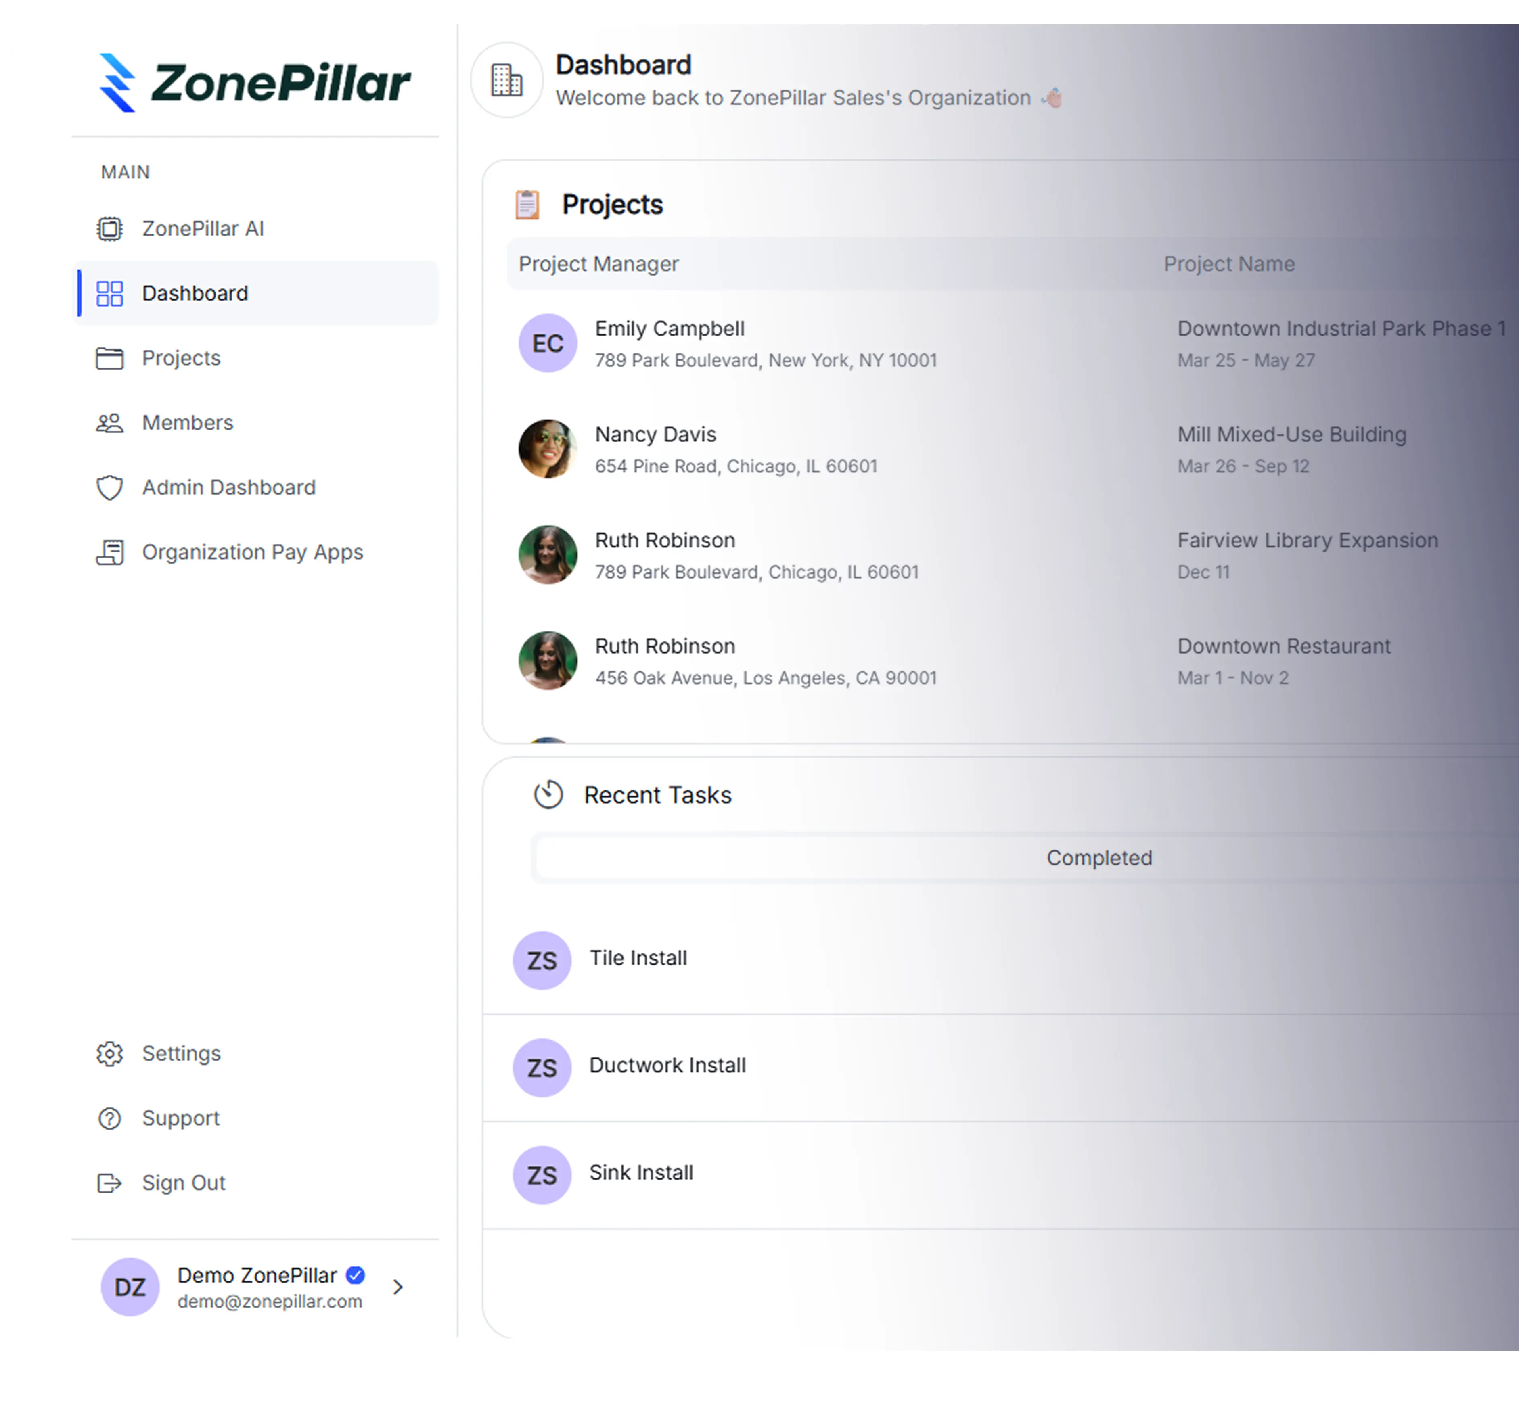Open Nancy Davis's profile photo

point(547,448)
